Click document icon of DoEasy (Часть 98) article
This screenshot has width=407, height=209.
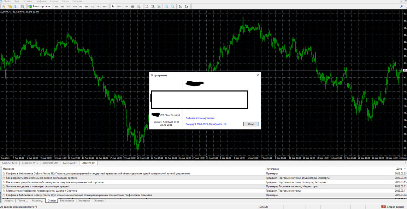pos(4,195)
